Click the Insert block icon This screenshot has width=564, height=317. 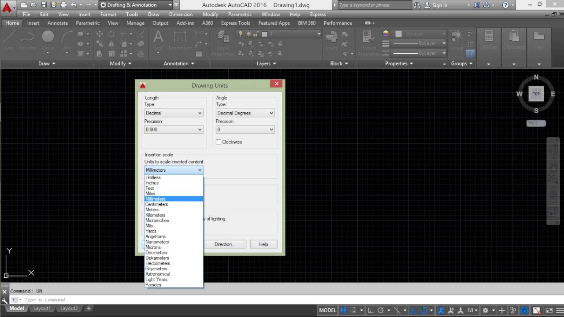332,40
